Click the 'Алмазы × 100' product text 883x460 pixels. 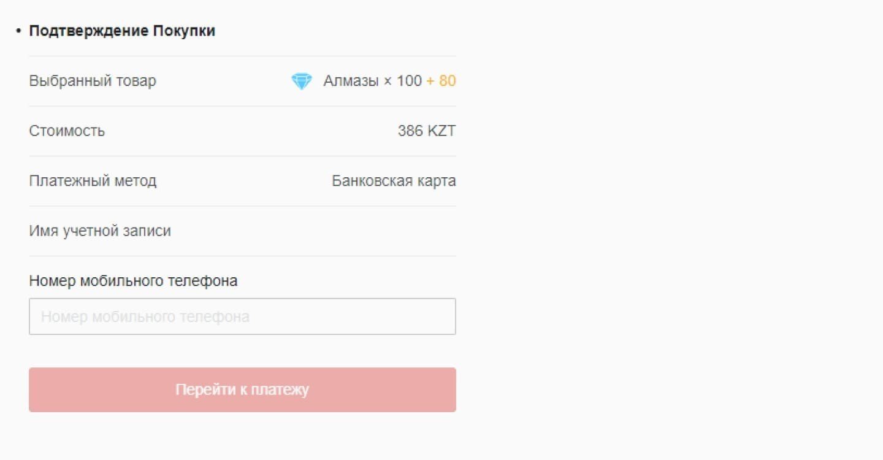tap(372, 81)
